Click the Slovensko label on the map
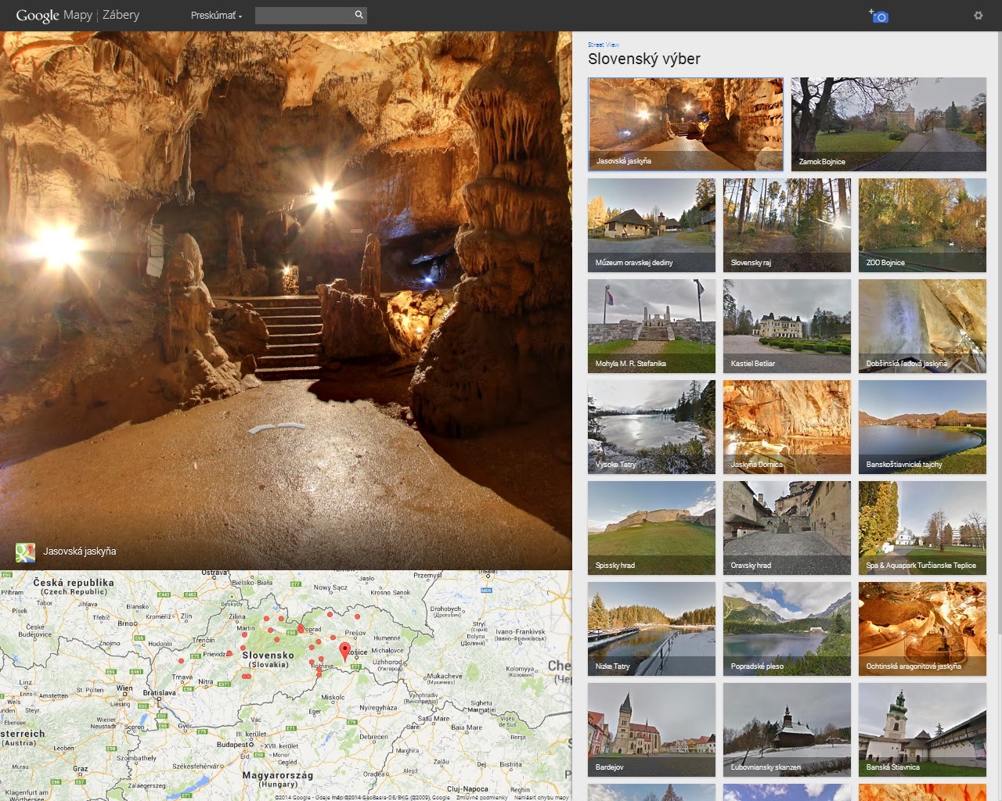Image resolution: width=1002 pixels, height=801 pixels. click(268, 656)
